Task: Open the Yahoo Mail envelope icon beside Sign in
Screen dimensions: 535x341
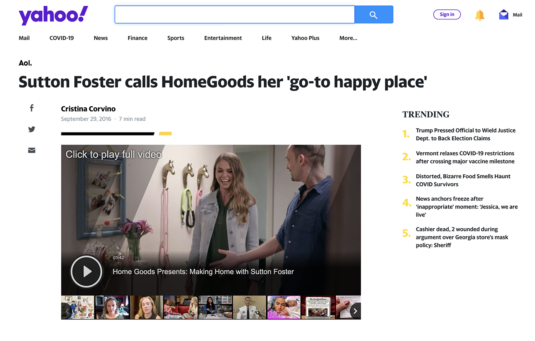Action: (504, 15)
